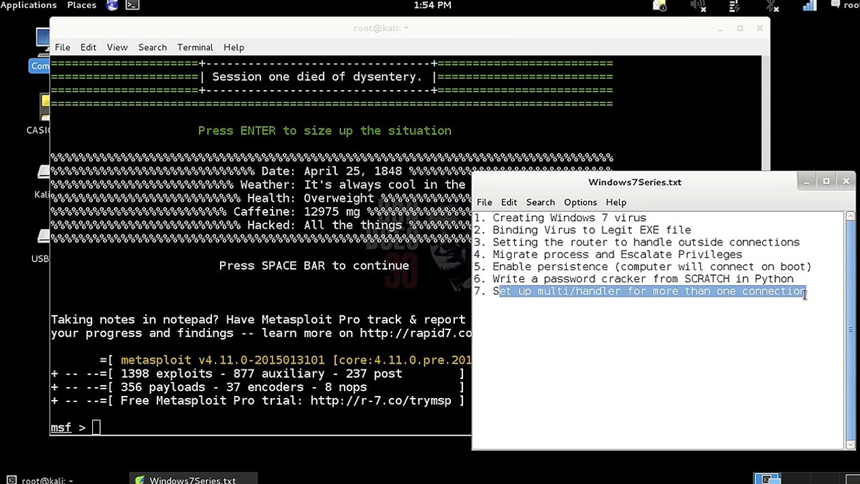Open Help menu in Windows7Series.txt editor
This screenshot has height=484, width=860.
(616, 202)
